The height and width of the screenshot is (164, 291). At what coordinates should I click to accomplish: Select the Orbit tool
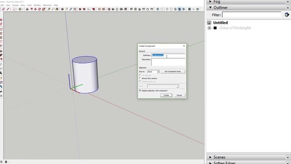(x=62, y=9)
